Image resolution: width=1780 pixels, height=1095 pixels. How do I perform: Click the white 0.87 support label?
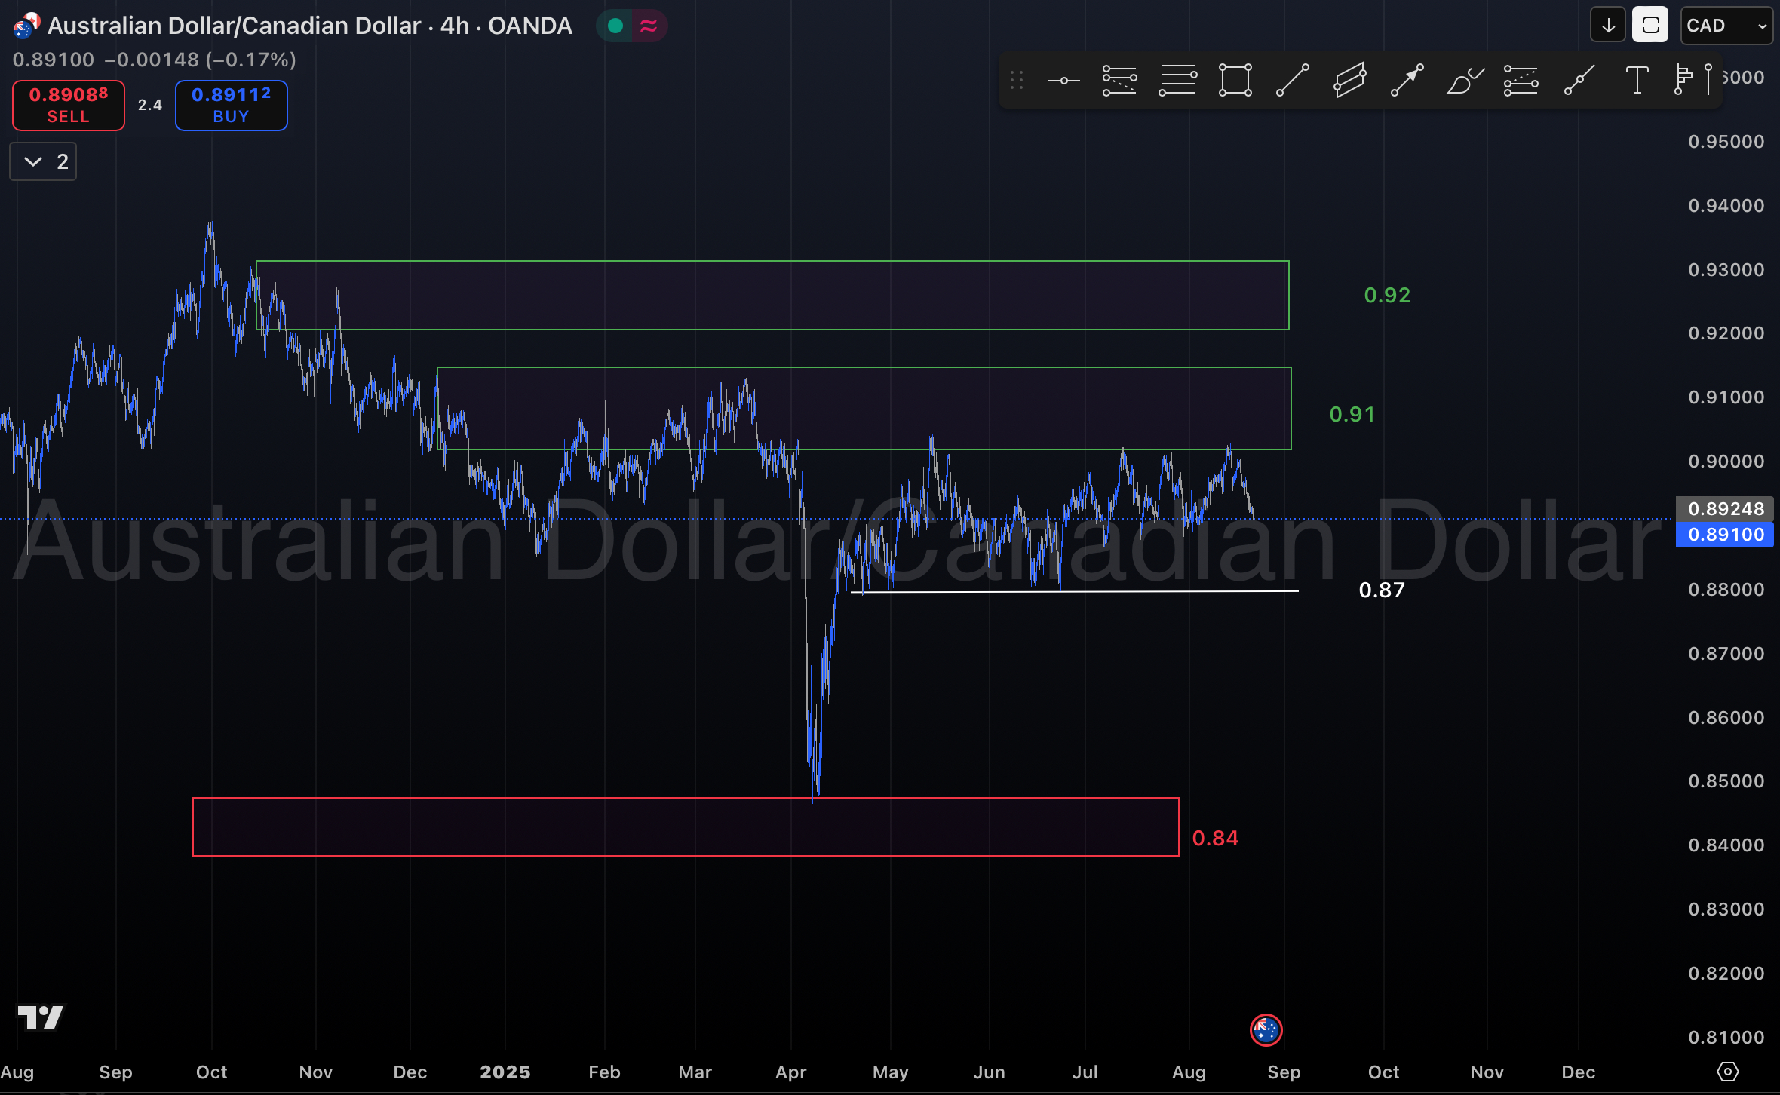(x=1382, y=590)
